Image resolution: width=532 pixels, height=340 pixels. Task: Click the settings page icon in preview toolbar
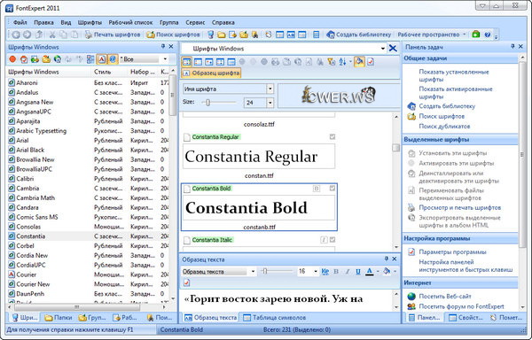[371, 62]
